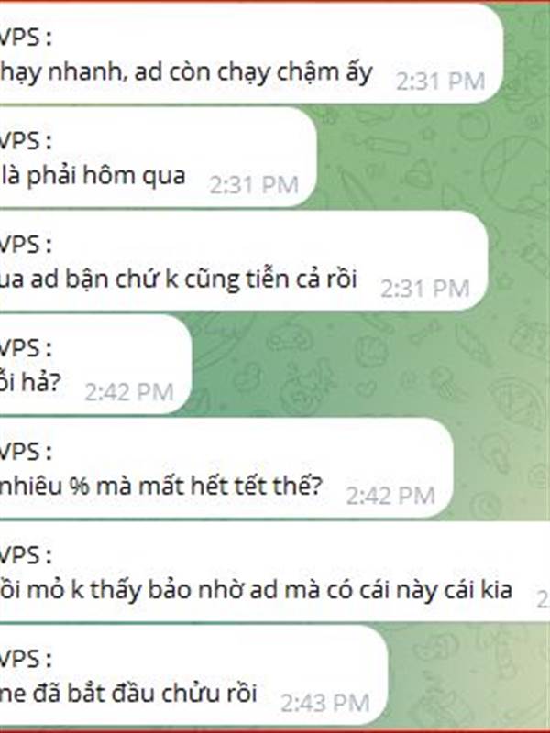Select the short message 'ồi hả?'

(x=31, y=383)
